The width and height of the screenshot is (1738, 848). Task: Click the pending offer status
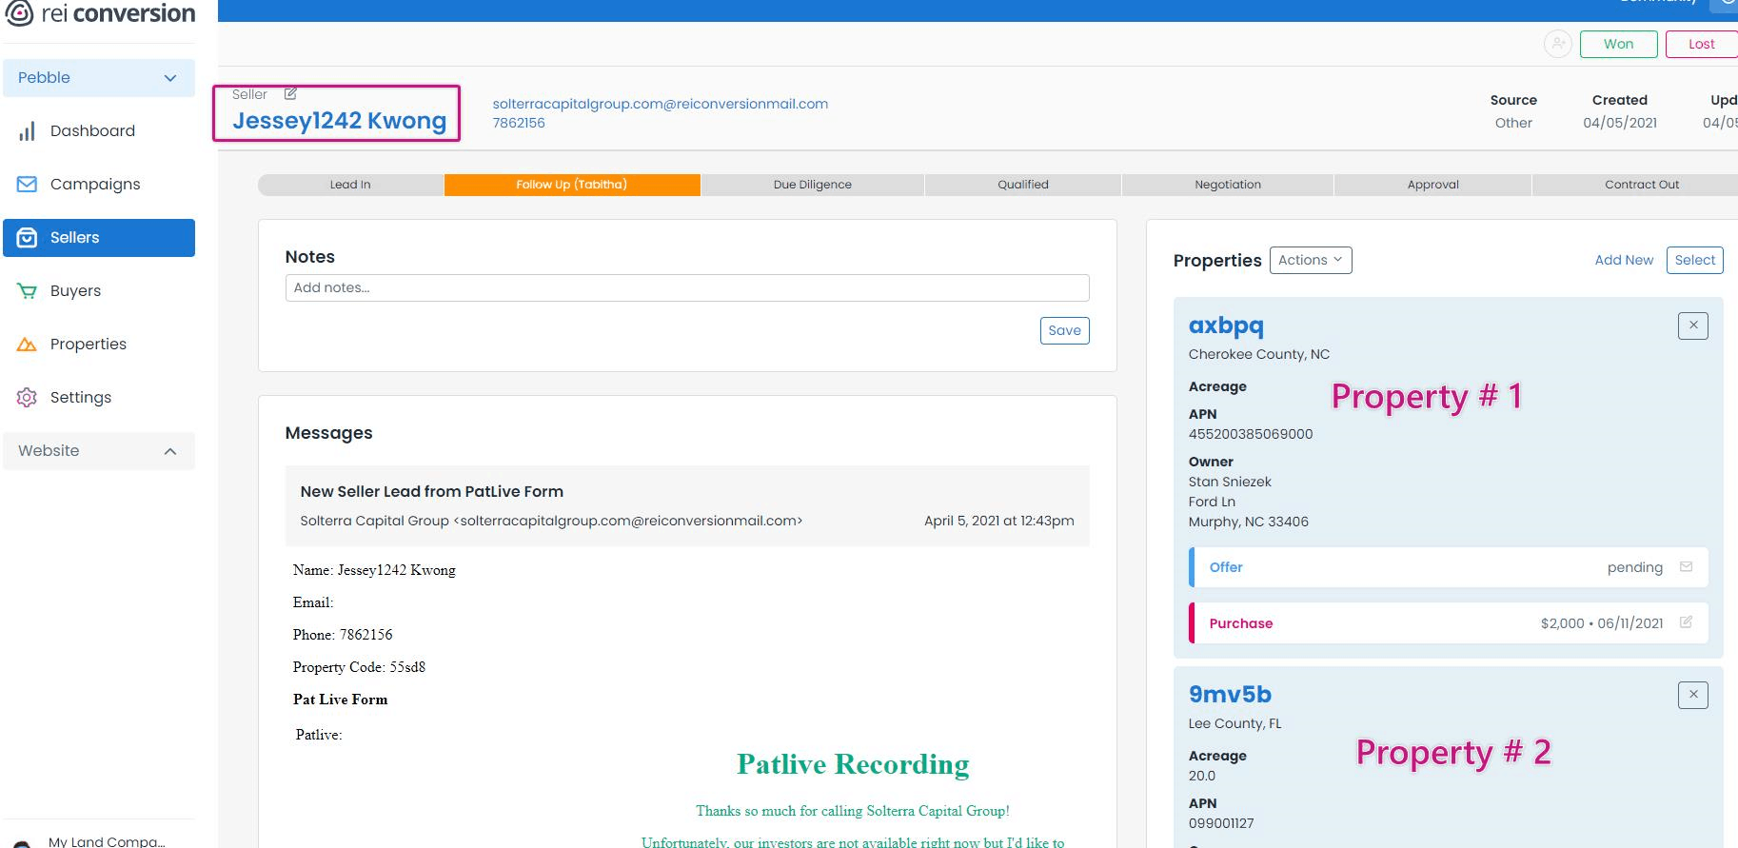[1635, 567]
